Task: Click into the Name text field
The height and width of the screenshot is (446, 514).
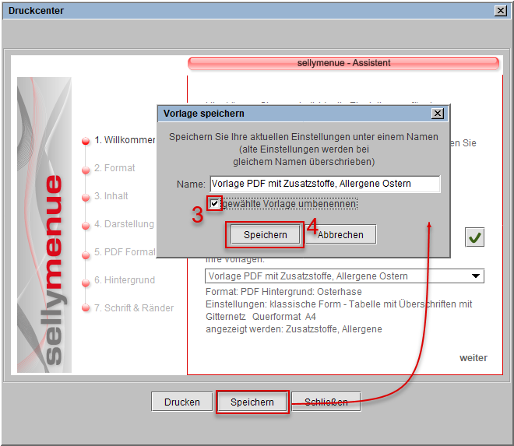Action: coord(324,184)
